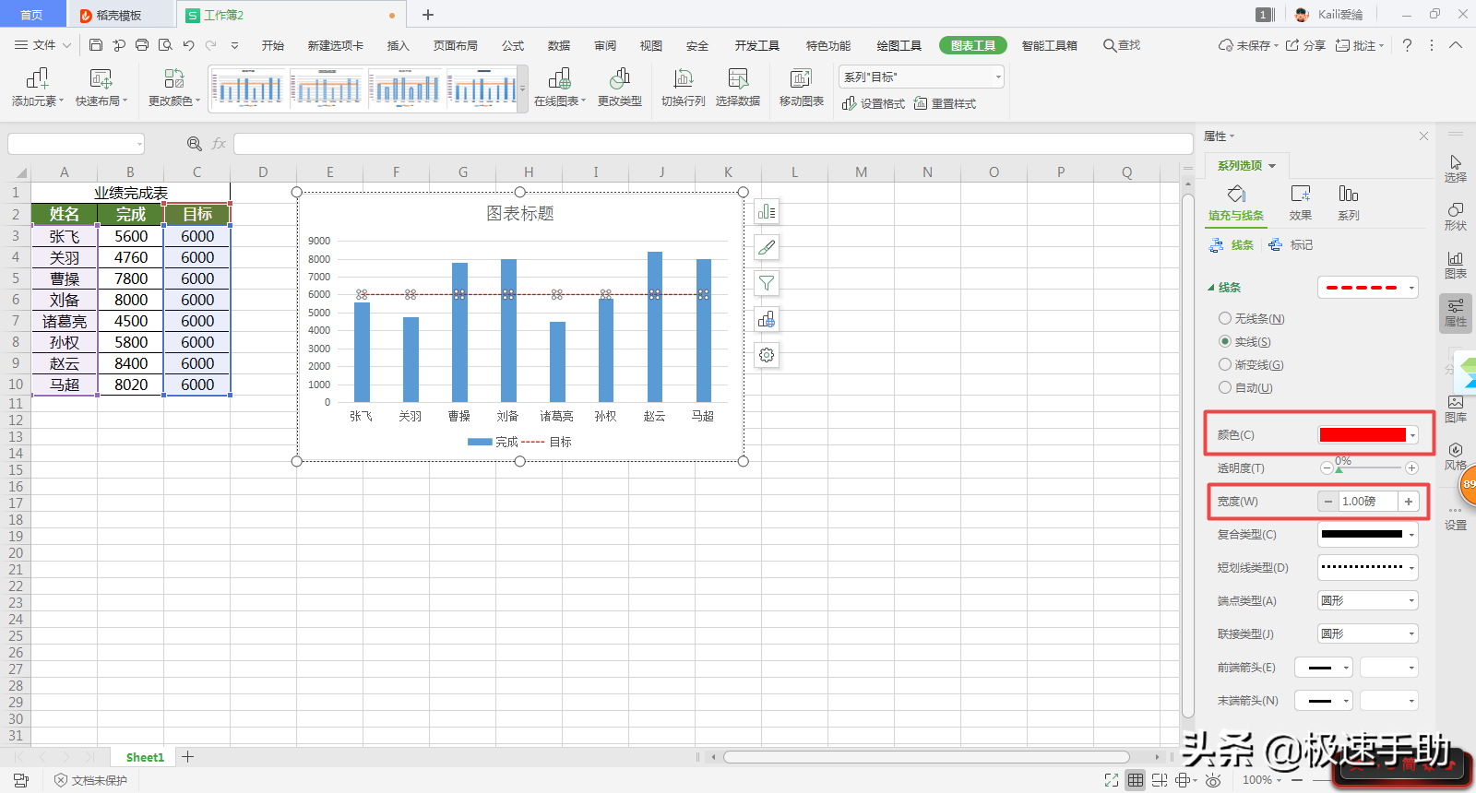1476x793 pixels.
Task: Open the Begin arrow (前端箭头) type dropdown
Action: click(x=1324, y=668)
